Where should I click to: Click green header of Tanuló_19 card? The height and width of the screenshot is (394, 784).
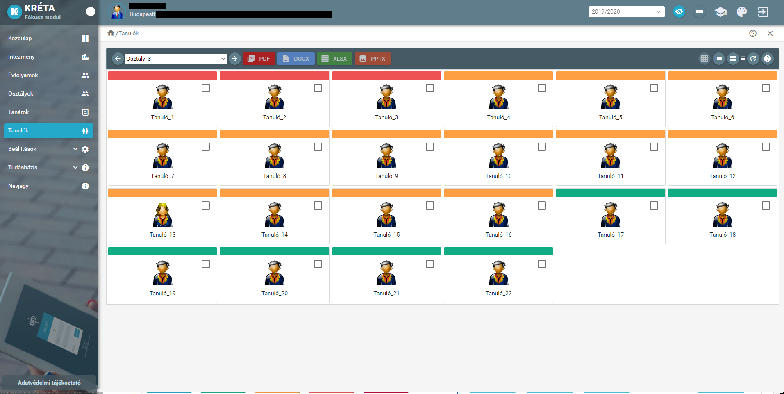click(x=163, y=251)
